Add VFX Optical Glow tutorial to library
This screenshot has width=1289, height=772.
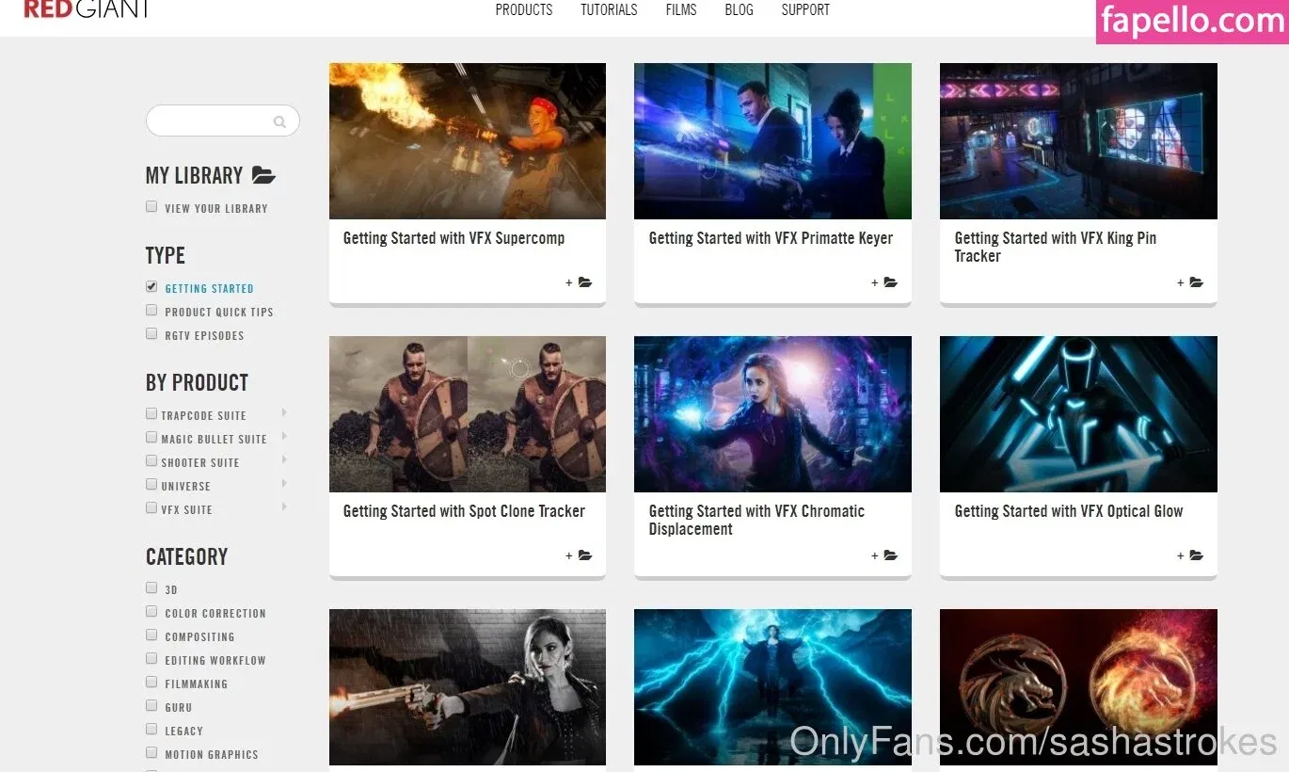1190,555
